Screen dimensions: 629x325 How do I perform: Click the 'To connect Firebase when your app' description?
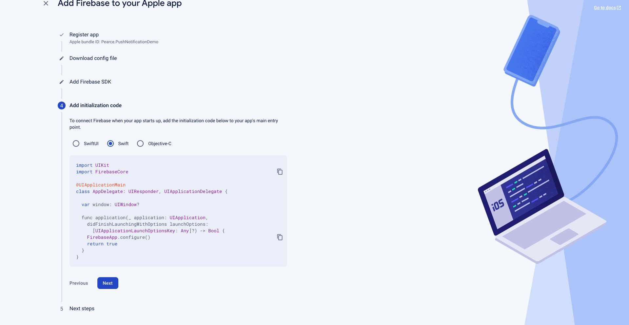click(174, 124)
